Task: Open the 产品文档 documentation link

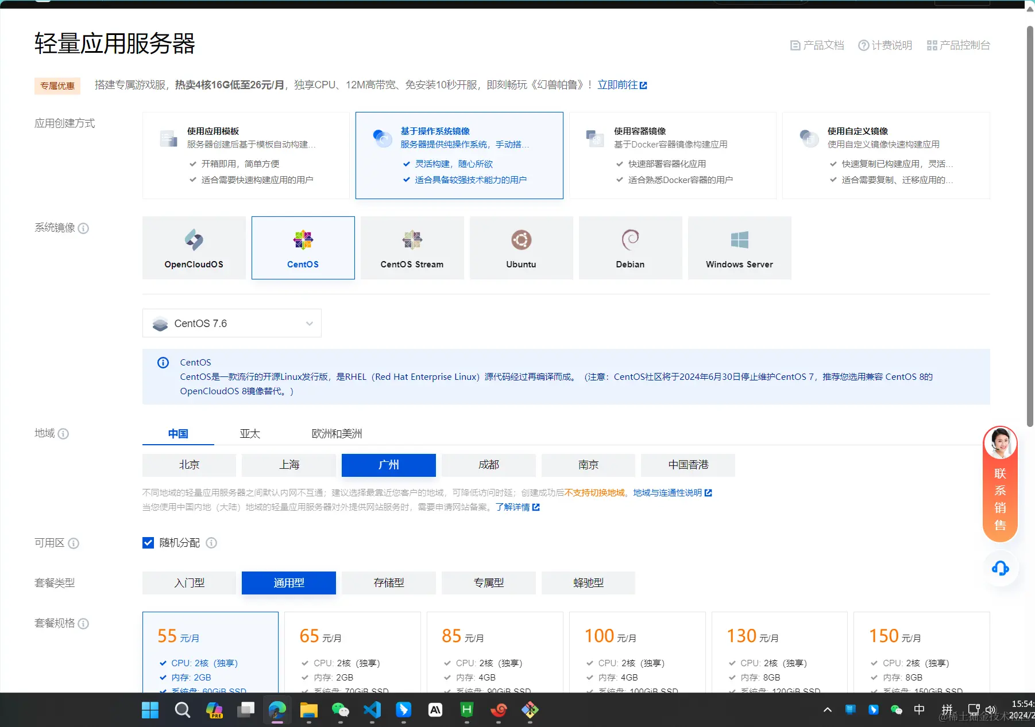Action: point(817,45)
